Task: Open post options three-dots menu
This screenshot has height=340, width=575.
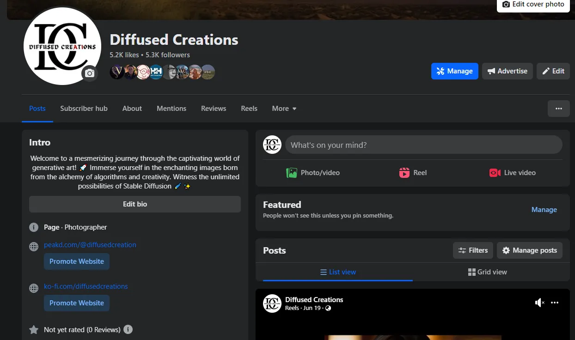Action: (555, 303)
